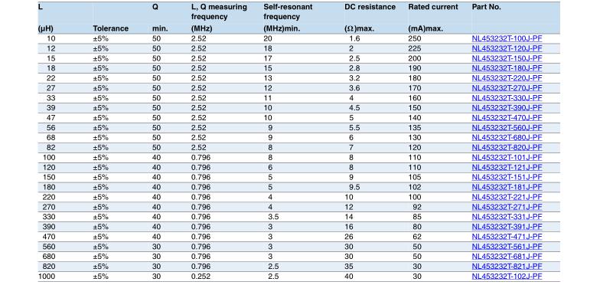Open the NL453232T-220J-PF datasheet link
The height and width of the screenshot is (285, 600).
coord(507,78)
